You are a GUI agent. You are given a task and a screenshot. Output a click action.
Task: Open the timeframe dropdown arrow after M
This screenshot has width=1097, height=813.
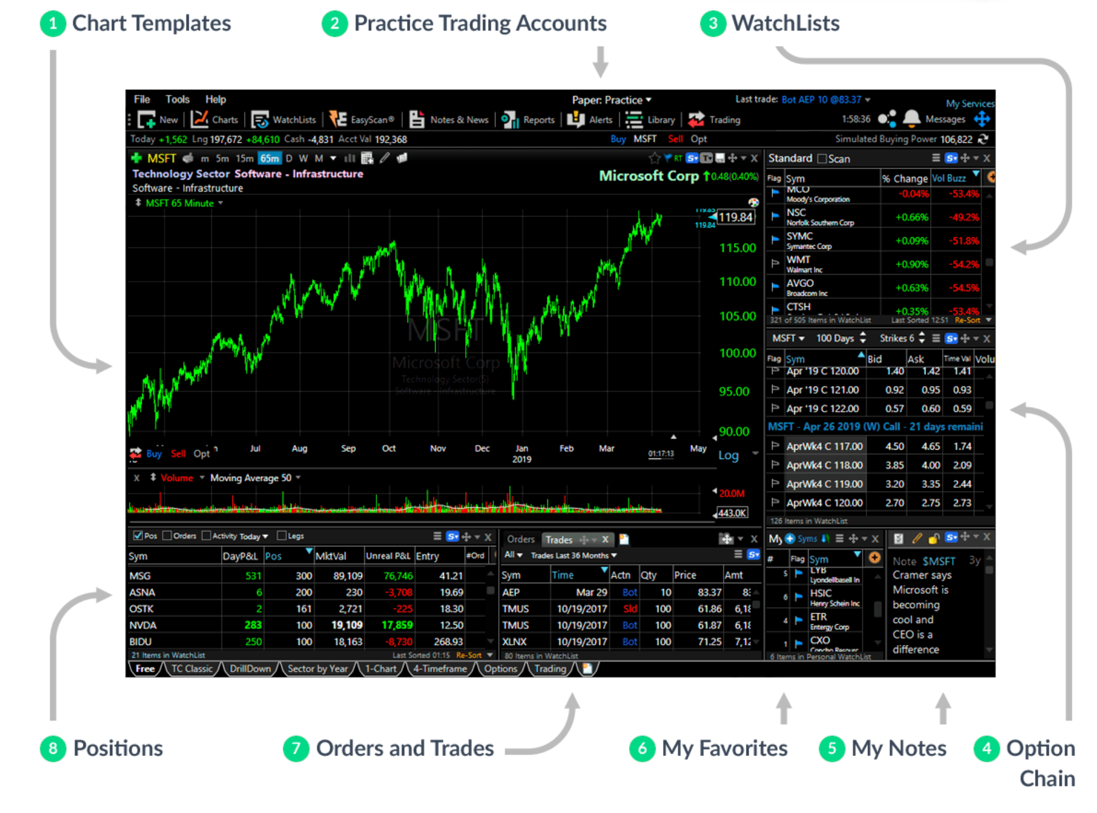(332, 158)
